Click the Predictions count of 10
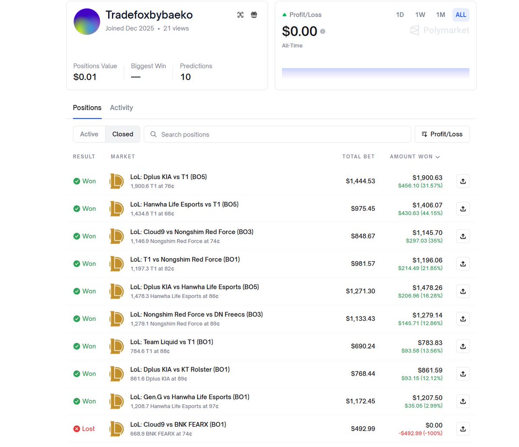This screenshot has width=519, height=447. [186, 77]
